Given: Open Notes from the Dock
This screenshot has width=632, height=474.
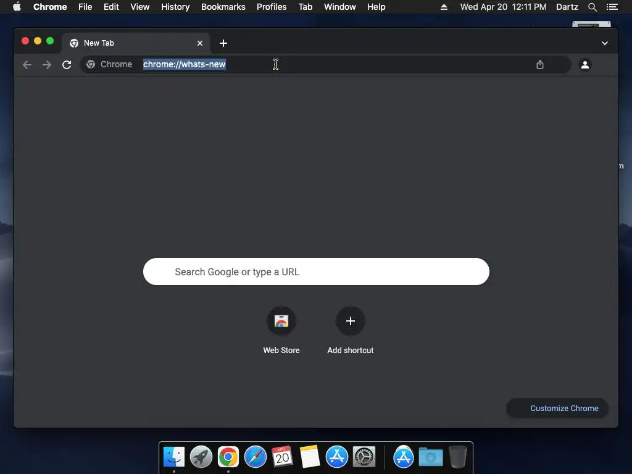Looking at the screenshot, I should [310, 457].
